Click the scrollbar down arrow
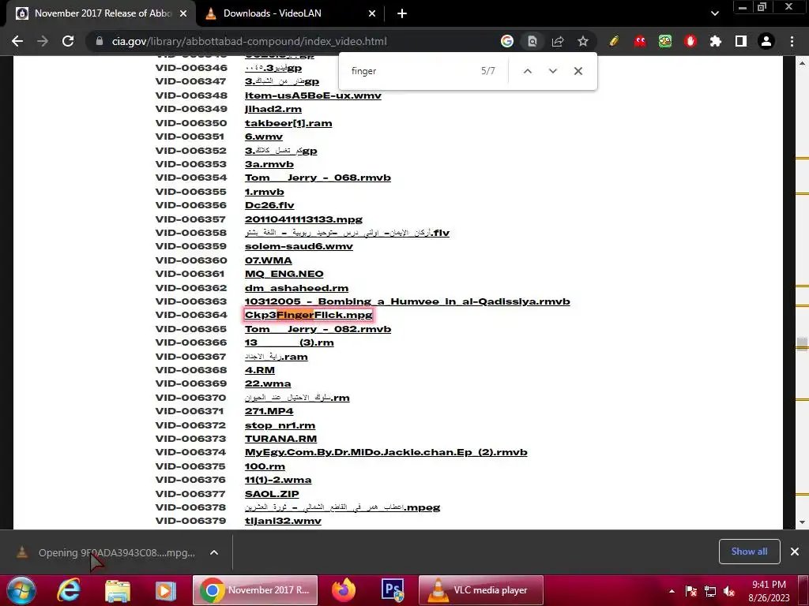 point(802,522)
